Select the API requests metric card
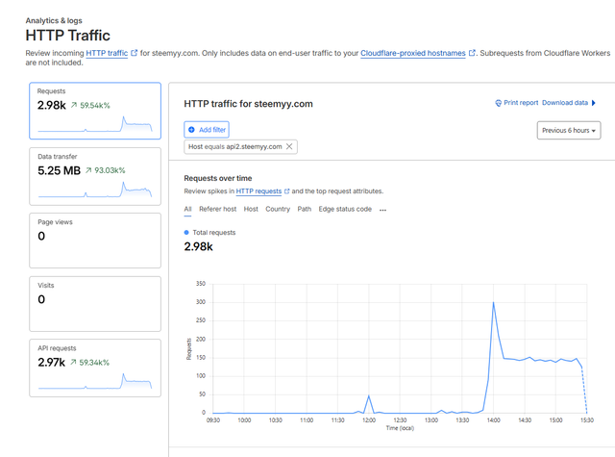The image size is (615, 457). click(94, 368)
